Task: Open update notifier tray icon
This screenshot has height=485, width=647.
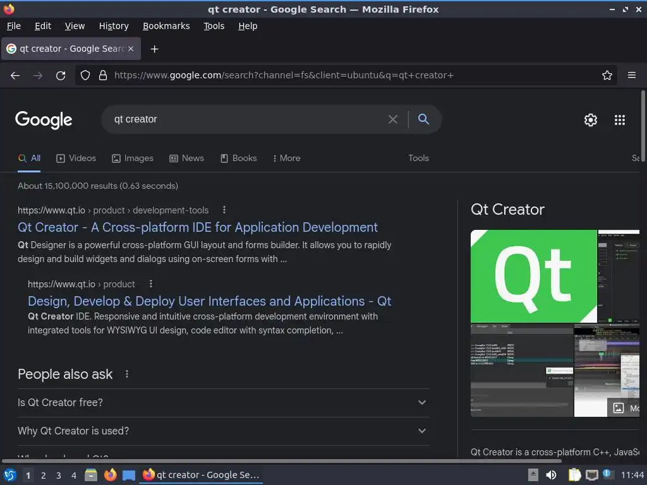Action: click(607, 474)
